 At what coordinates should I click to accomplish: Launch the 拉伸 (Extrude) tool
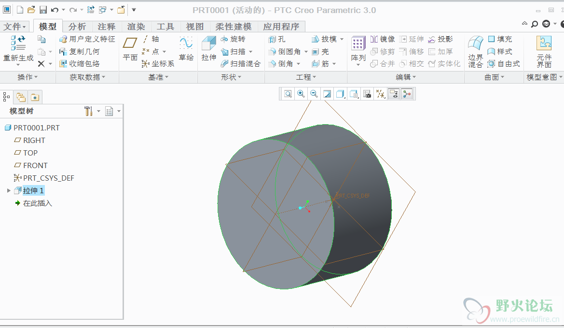[x=208, y=49]
